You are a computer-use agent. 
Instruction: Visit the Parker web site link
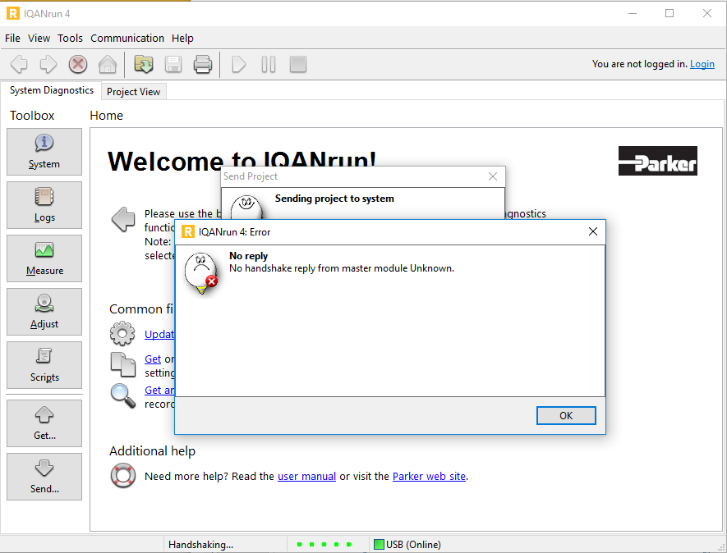coord(429,476)
